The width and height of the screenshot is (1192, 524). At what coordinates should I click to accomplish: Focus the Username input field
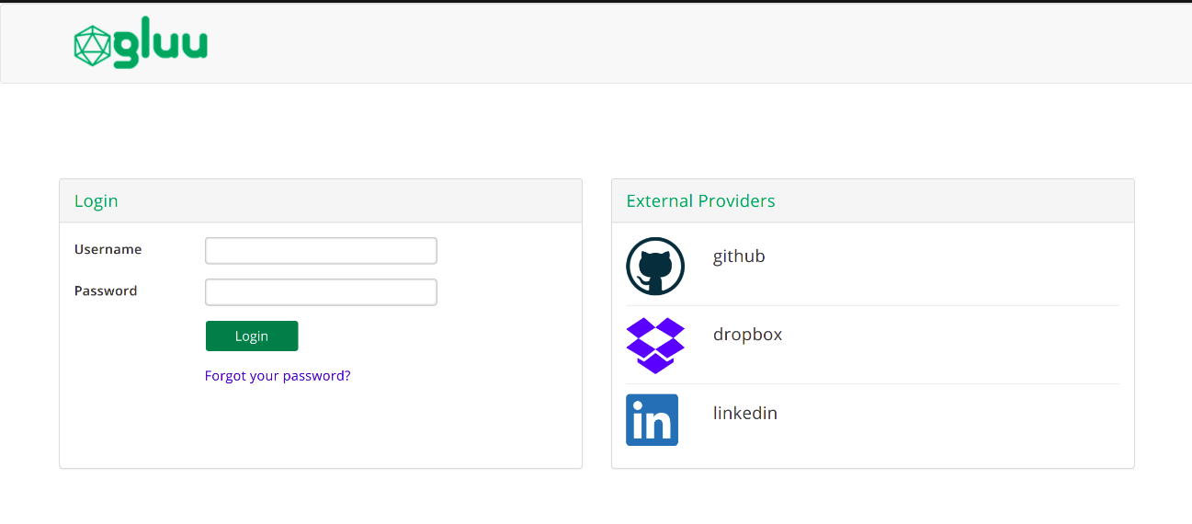pos(321,251)
